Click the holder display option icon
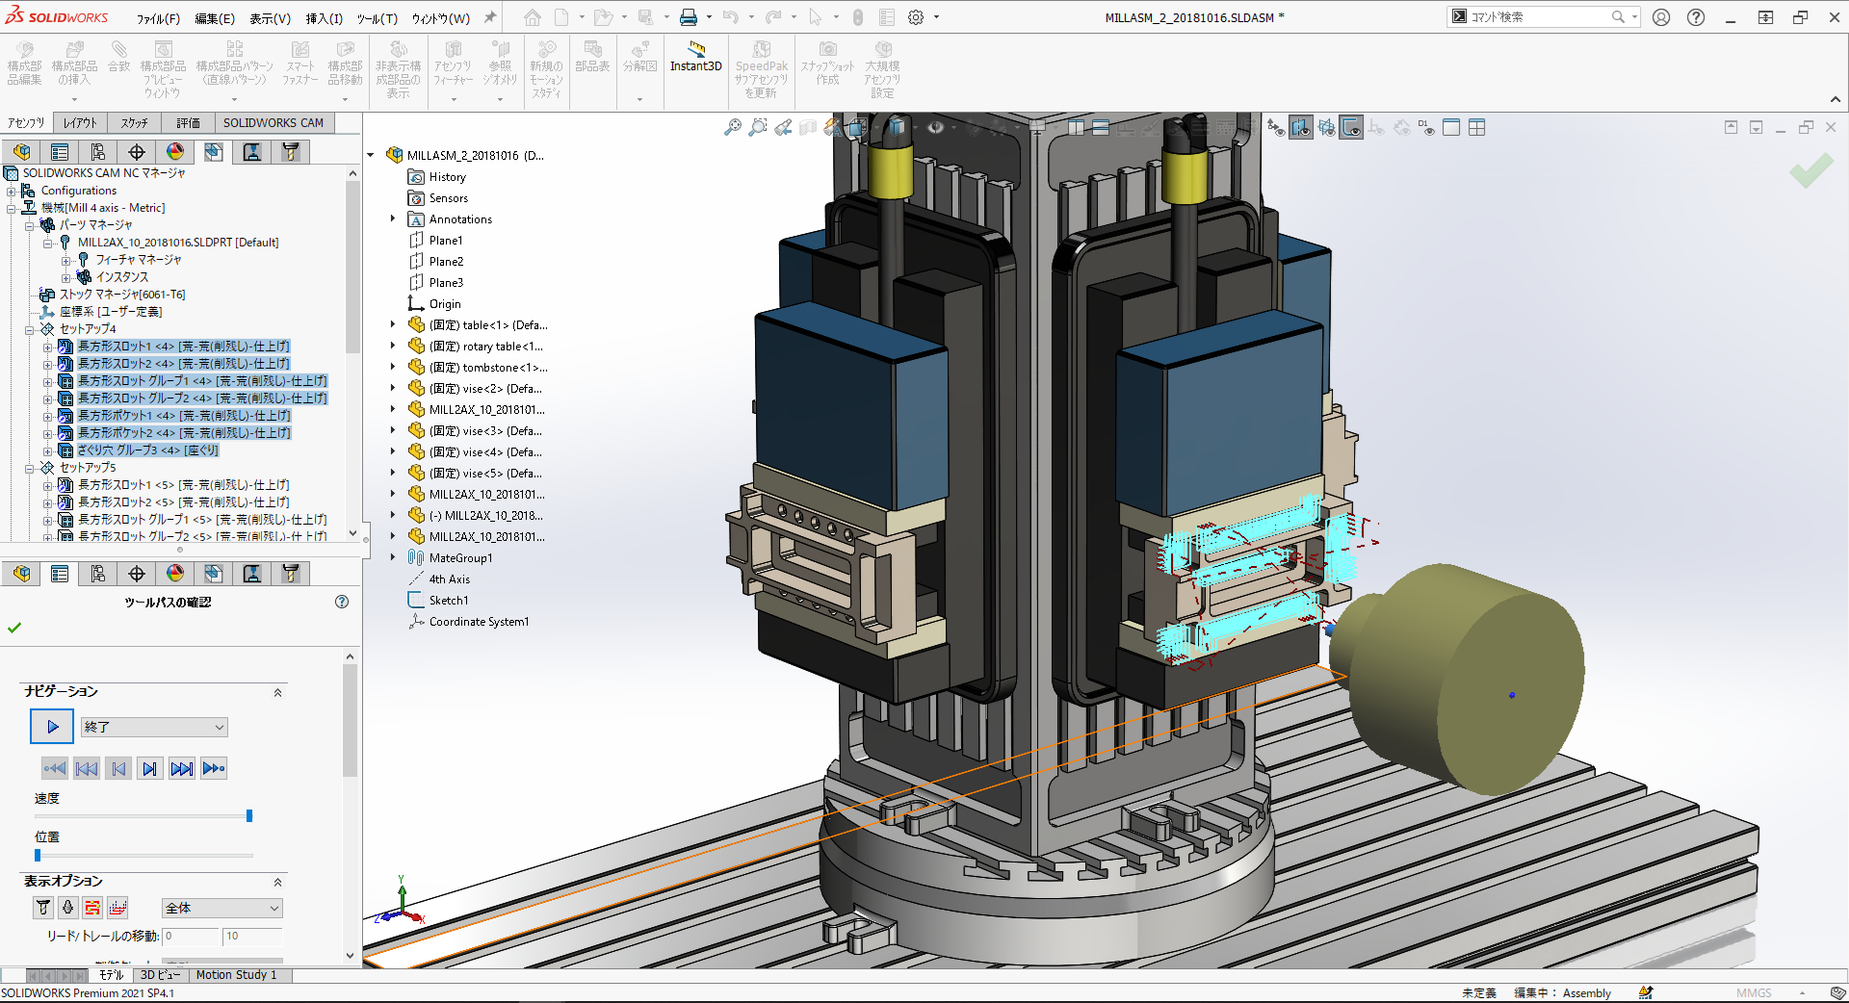This screenshot has width=1849, height=1003. pyautogui.click(x=67, y=907)
